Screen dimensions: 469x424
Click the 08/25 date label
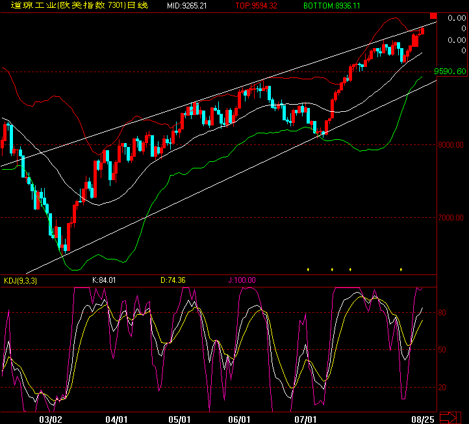click(x=423, y=419)
